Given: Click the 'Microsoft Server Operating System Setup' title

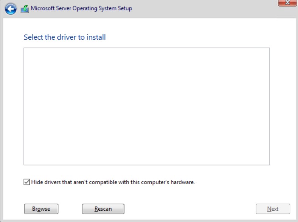Looking at the screenshot, I should (81, 9).
